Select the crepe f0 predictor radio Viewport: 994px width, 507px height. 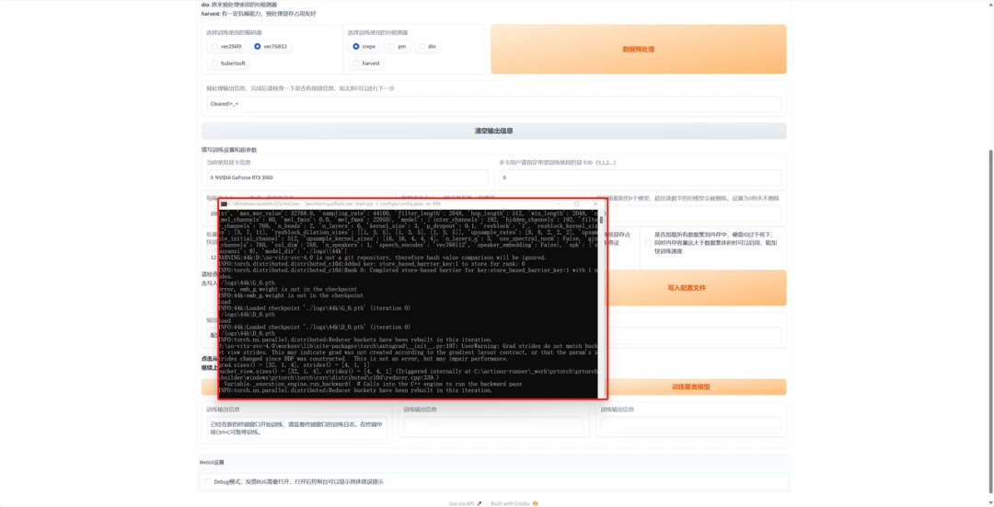pyautogui.click(x=364, y=46)
